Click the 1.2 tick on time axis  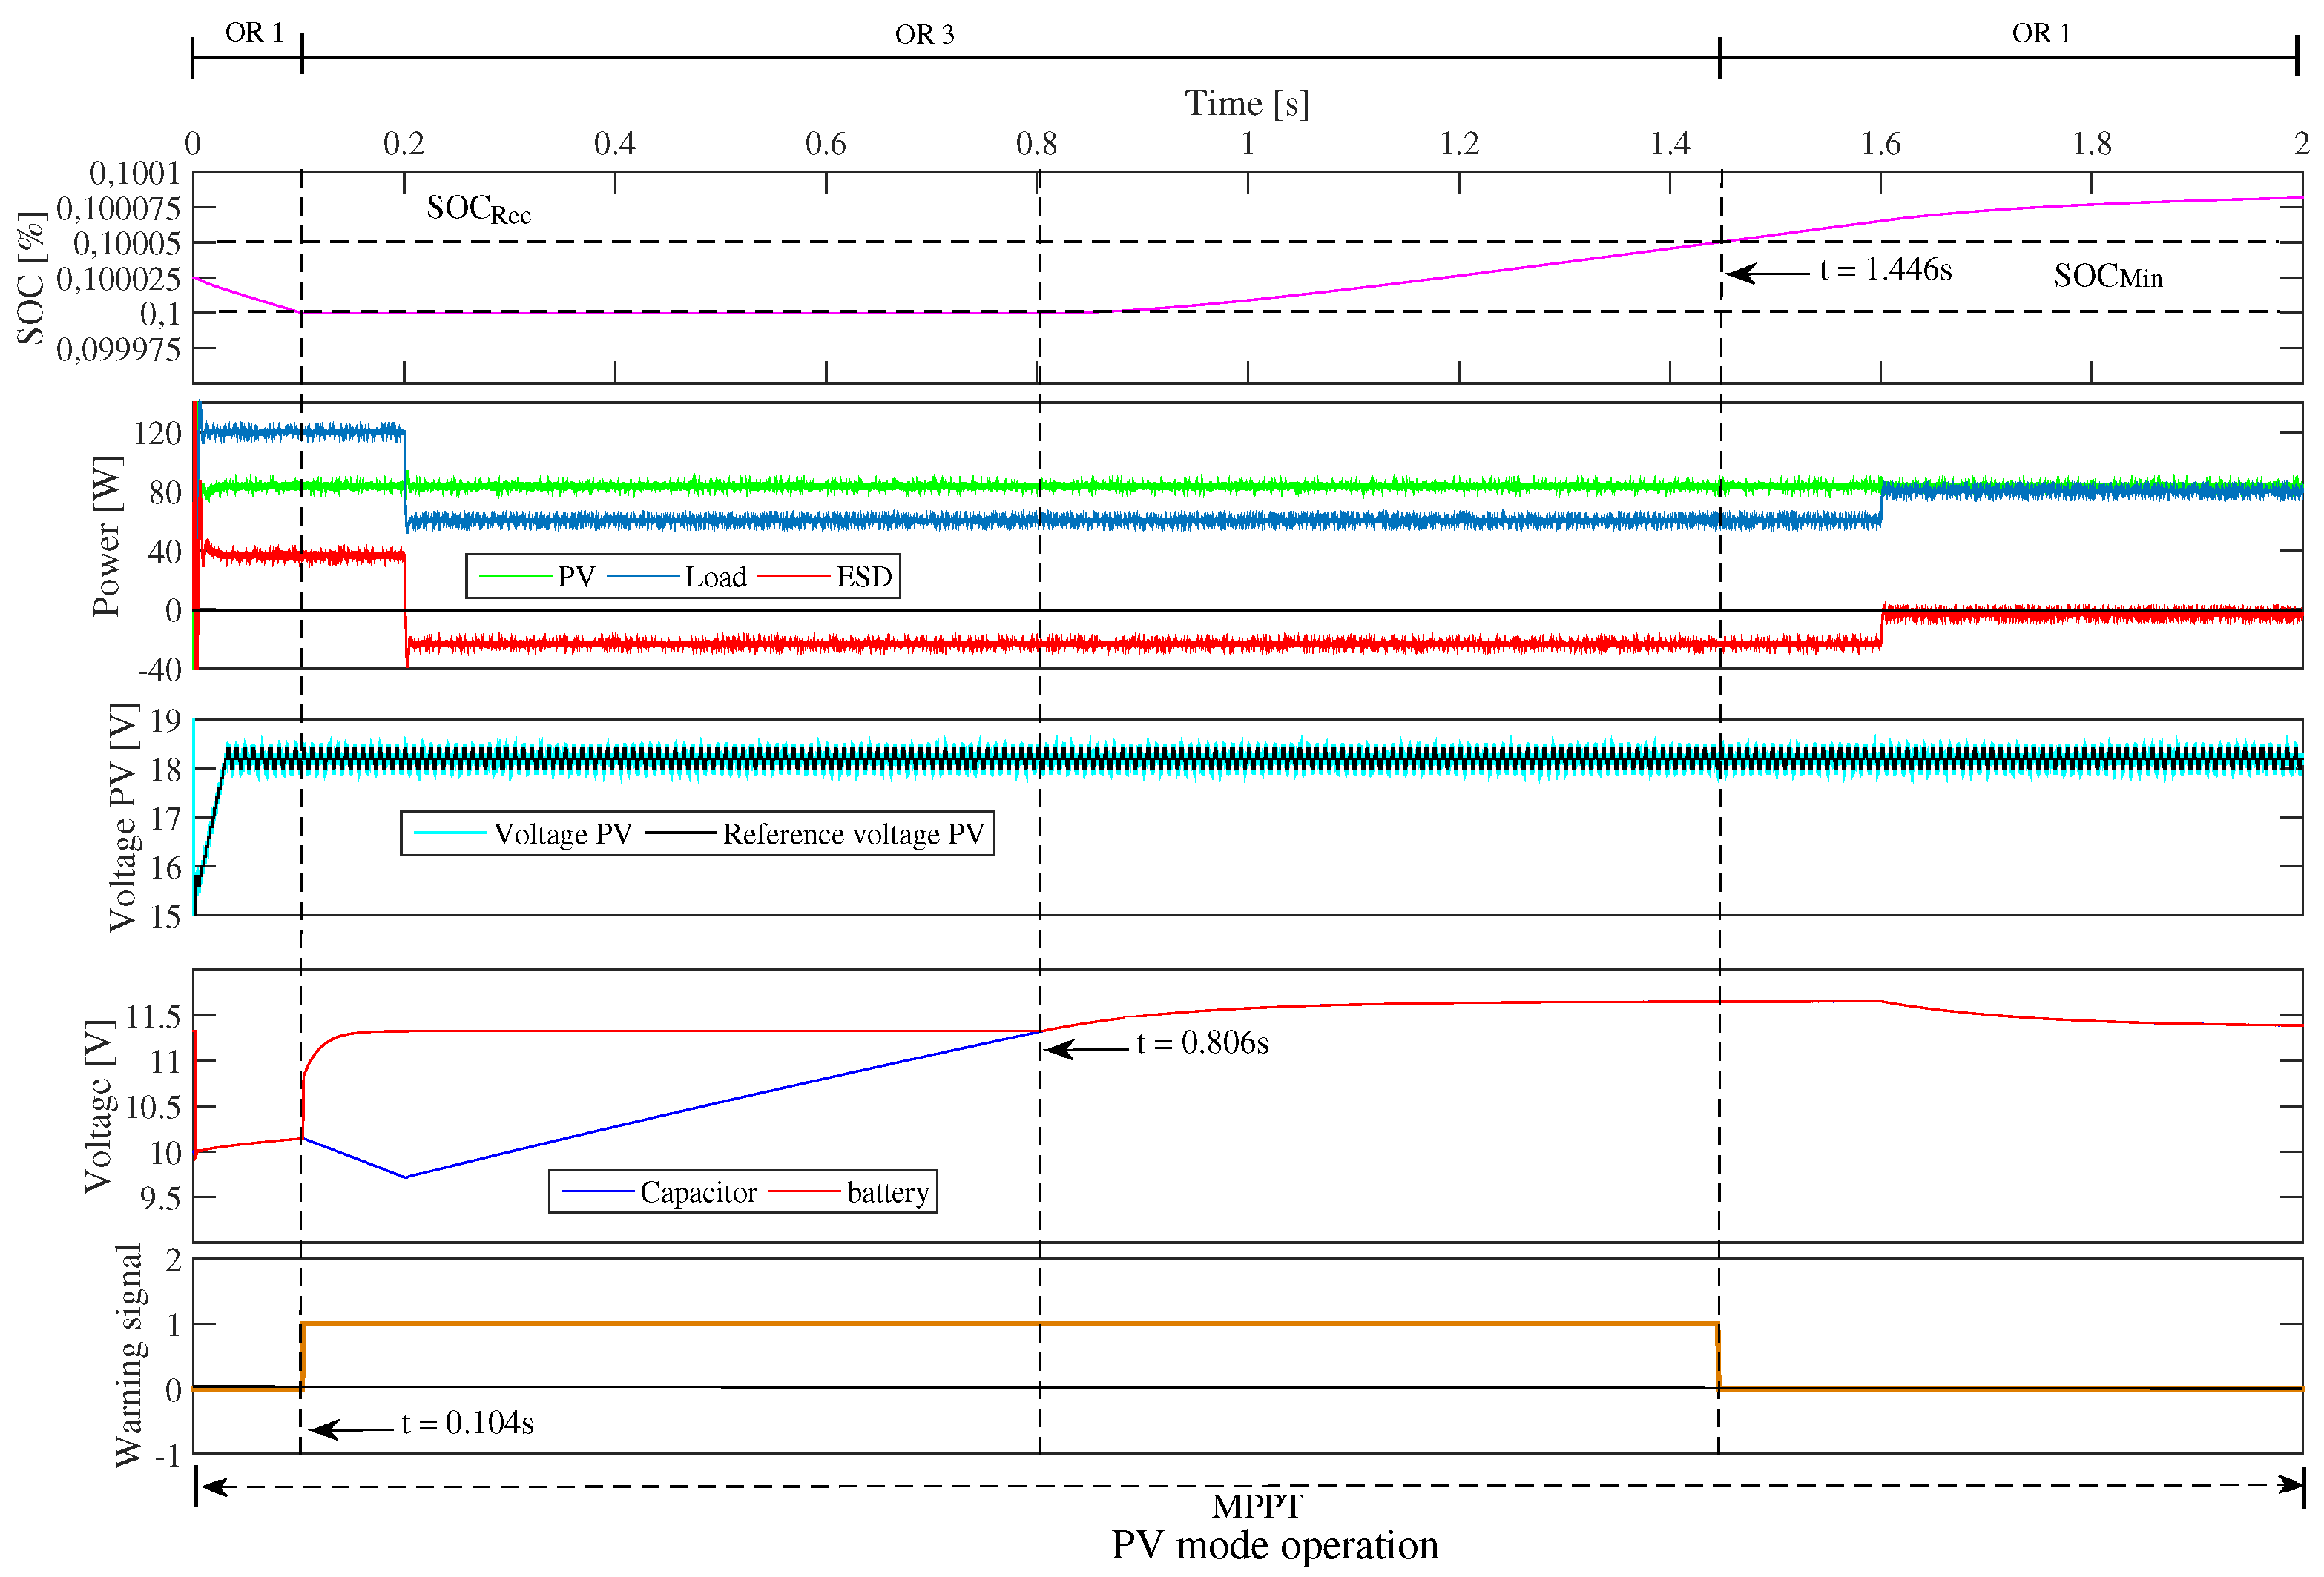[1458, 144]
